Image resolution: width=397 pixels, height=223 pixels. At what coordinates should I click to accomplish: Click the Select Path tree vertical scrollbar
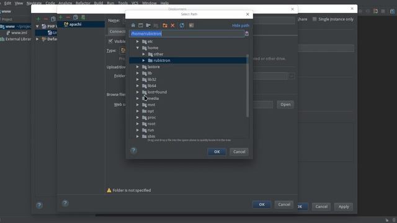[x=248, y=86]
